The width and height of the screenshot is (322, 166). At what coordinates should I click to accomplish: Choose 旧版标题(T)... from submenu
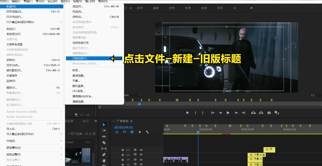coord(80,58)
